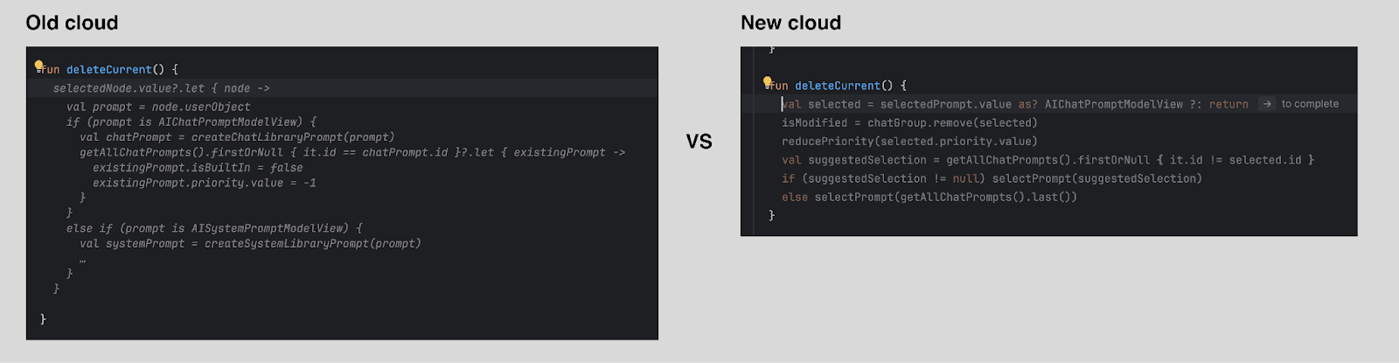Image resolution: width=1399 pixels, height=363 pixels.
Task: Click the existingPrompt.isBuiltIn = false line
Action: point(198,168)
